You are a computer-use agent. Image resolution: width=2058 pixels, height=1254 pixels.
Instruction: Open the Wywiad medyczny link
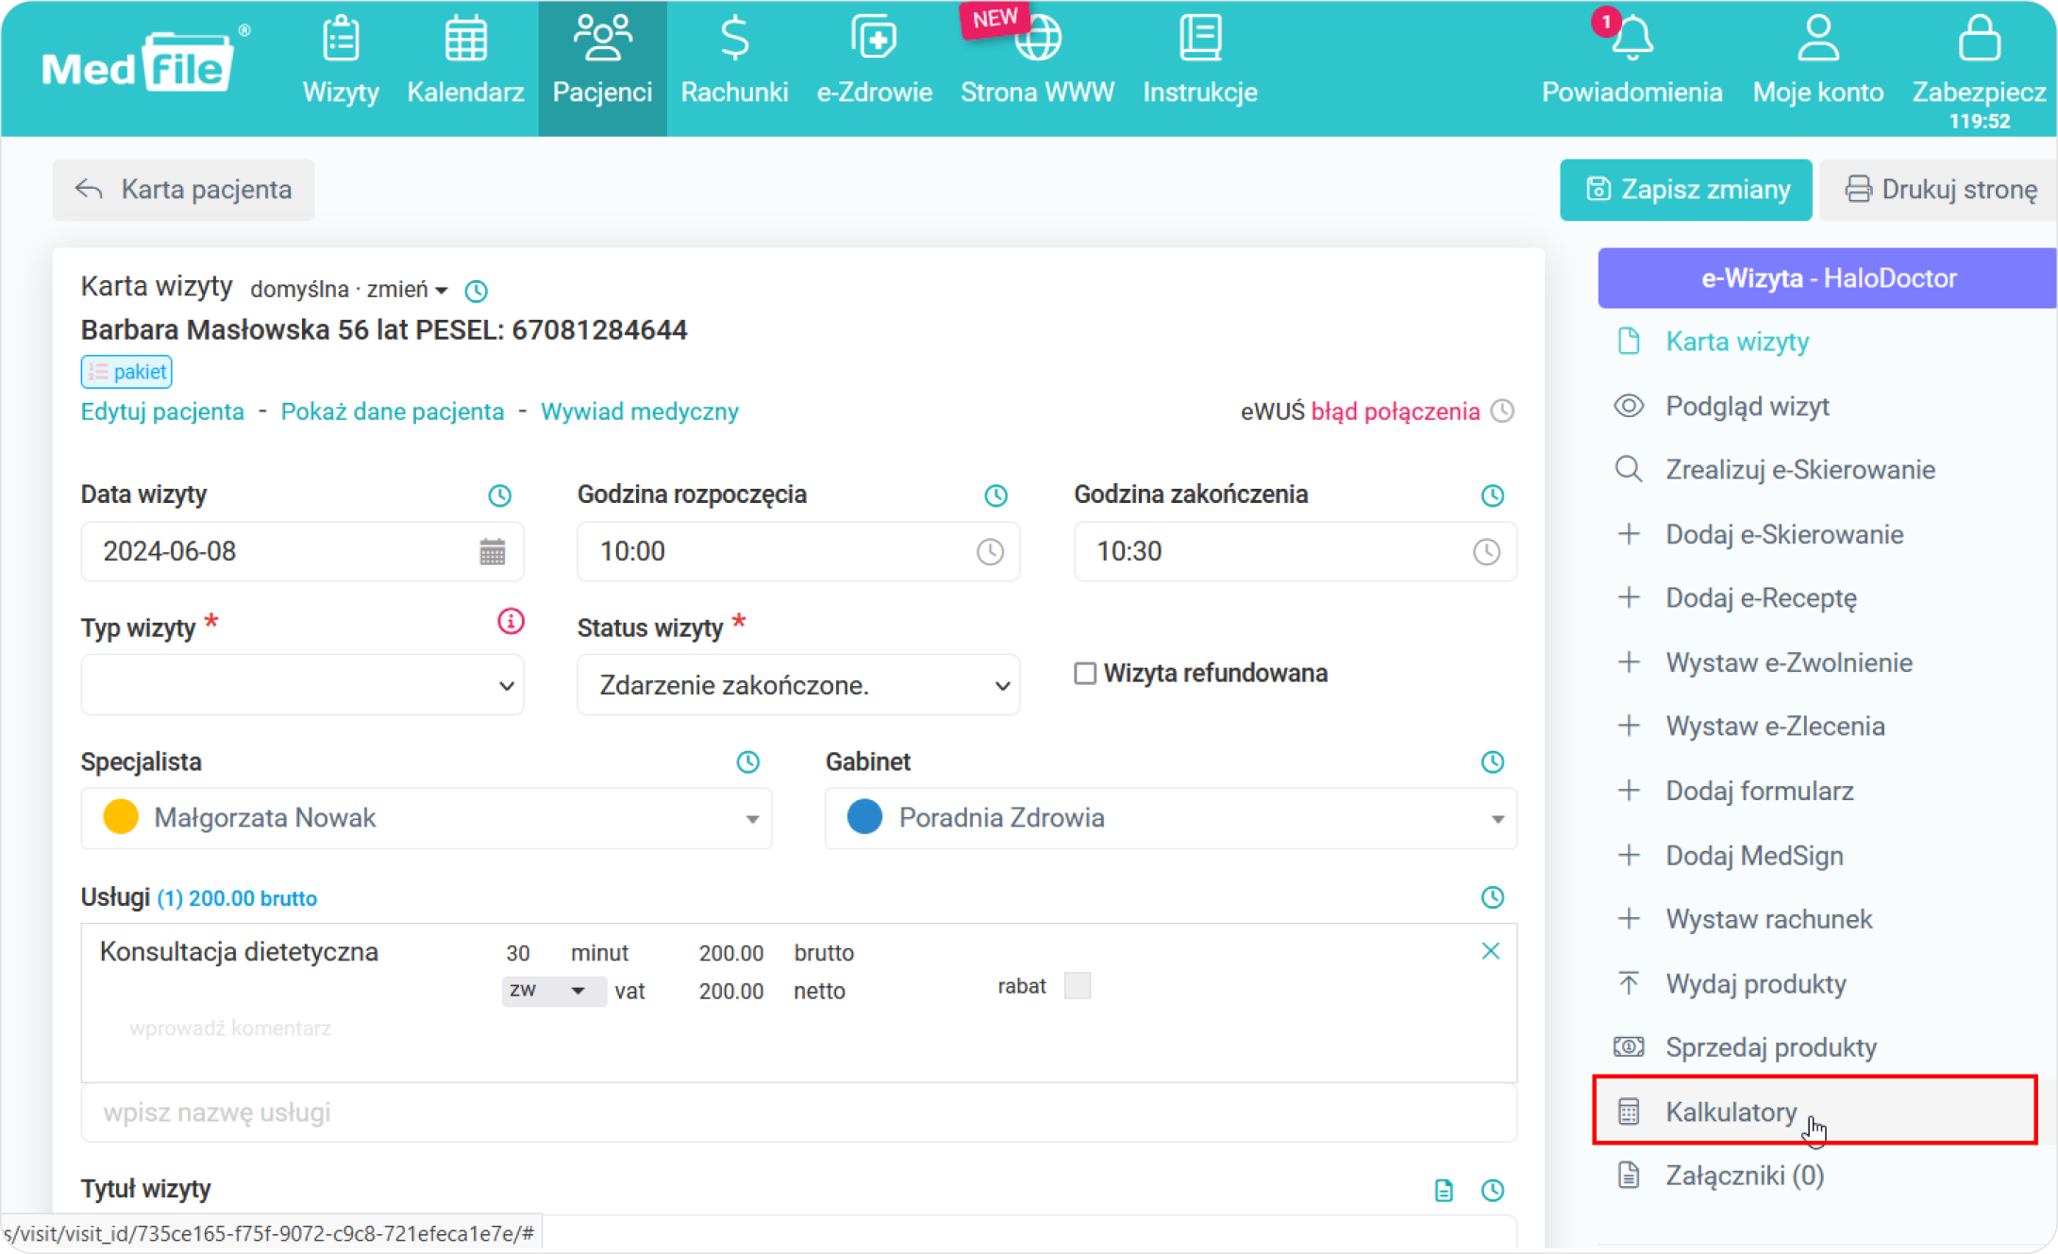(x=640, y=411)
